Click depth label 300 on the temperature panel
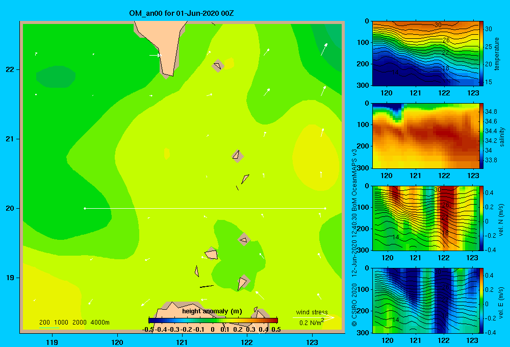Image resolution: width=510 pixels, height=347 pixels. (363, 85)
